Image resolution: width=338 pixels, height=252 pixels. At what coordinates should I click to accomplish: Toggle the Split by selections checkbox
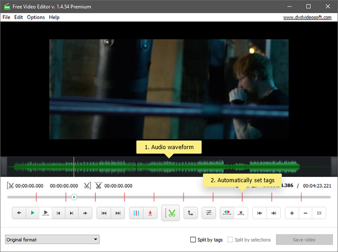point(231,240)
